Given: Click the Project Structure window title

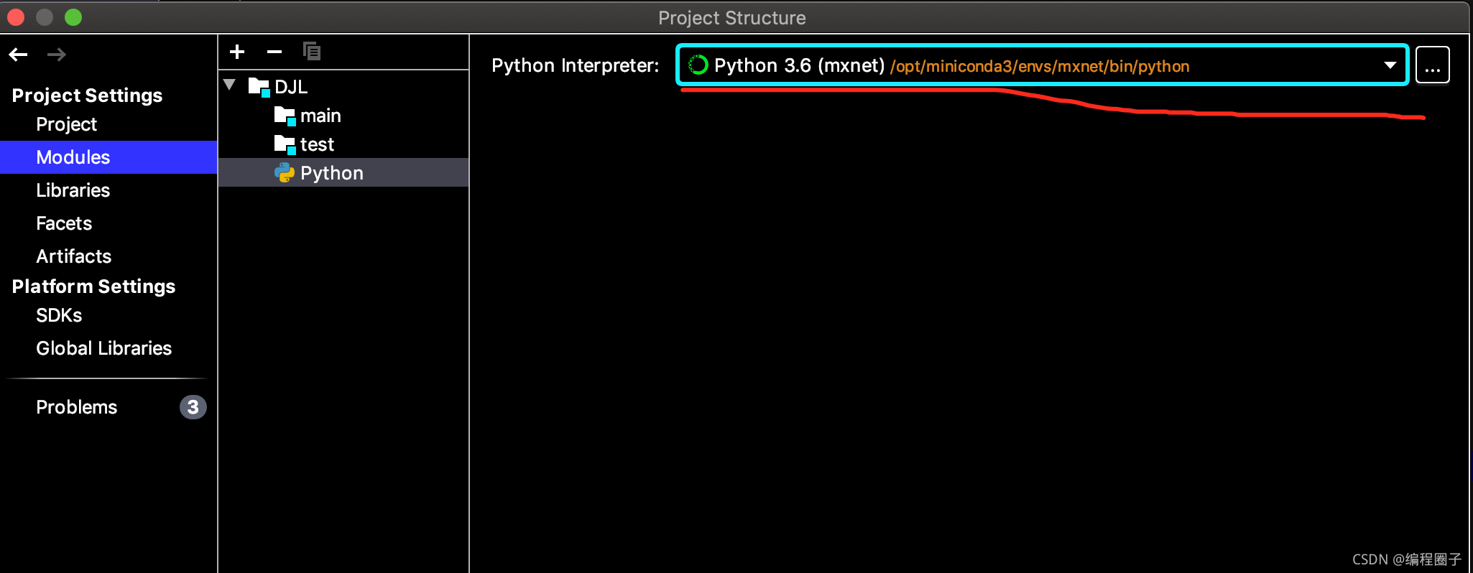Looking at the screenshot, I should click(732, 18).
